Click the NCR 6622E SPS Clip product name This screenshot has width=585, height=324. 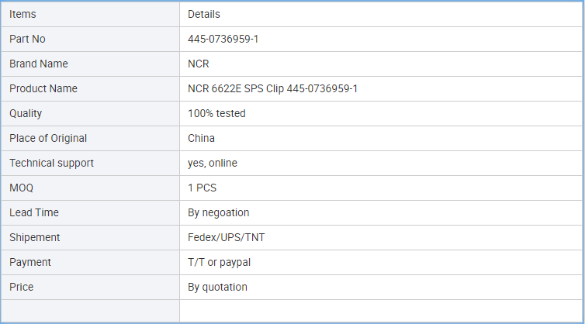[x=272, y=88]
